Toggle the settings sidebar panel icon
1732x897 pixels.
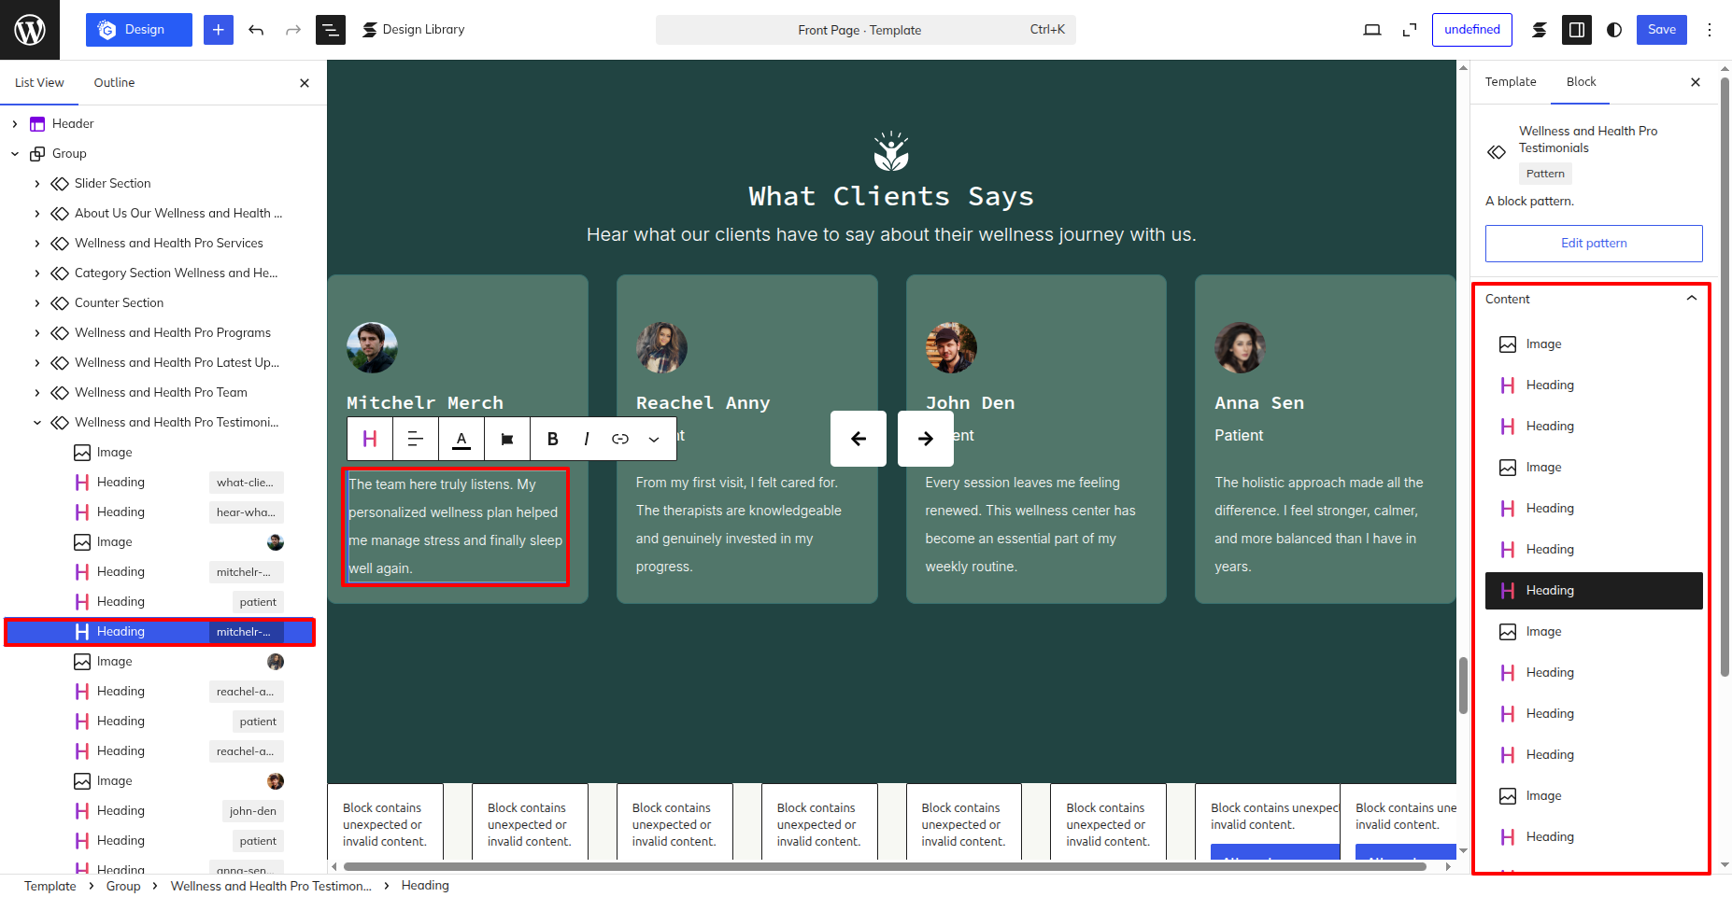(1577, 30)
